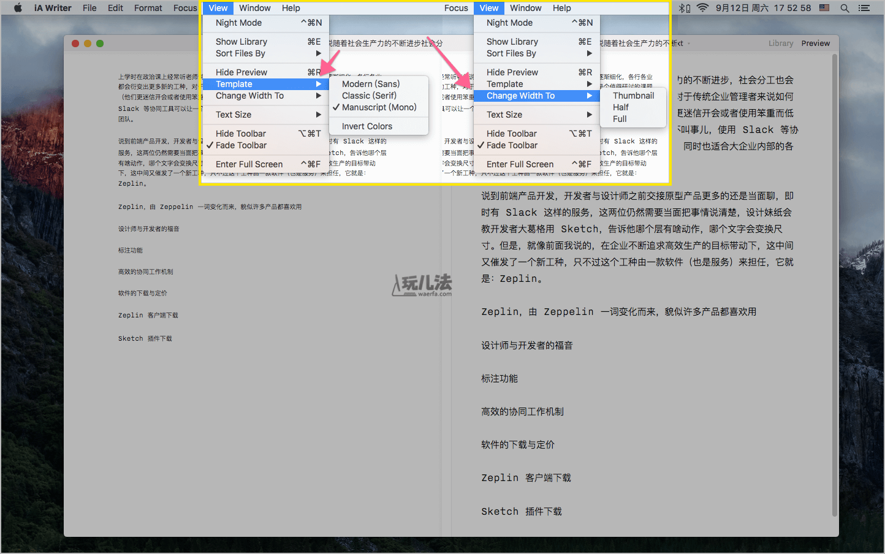The height and width of the screenshot is (554, 885).
Task: Click Library in the window title bar
Action: pyautogui.click(x=781, y=44)
